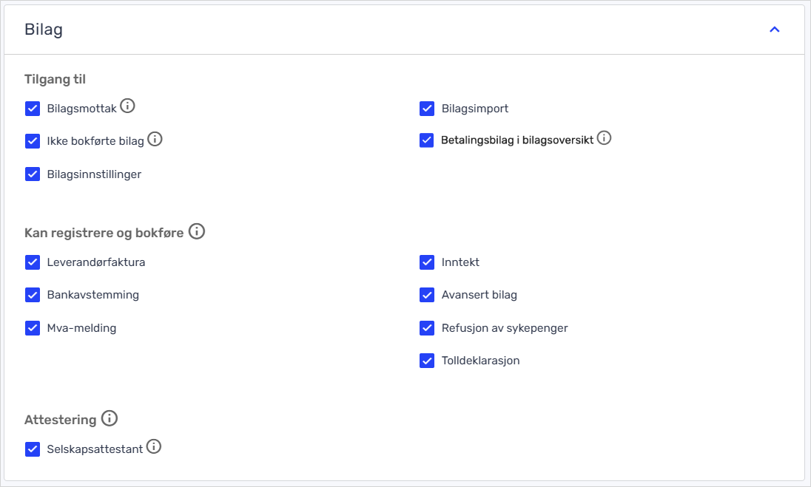This screenshot has width=811, height=487.
Task: Uncheck the Bilagsmottak checkbox
Action: point(33,109)
